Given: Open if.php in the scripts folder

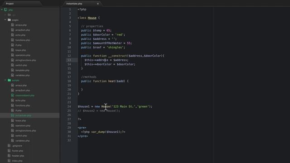Looking at the screenshot, I should [x=18, y=110].
